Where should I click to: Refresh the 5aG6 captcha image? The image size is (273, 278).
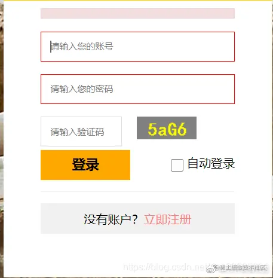[x=167, y=128]
